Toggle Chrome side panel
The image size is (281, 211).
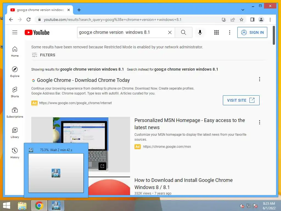[x=252, y=20]
